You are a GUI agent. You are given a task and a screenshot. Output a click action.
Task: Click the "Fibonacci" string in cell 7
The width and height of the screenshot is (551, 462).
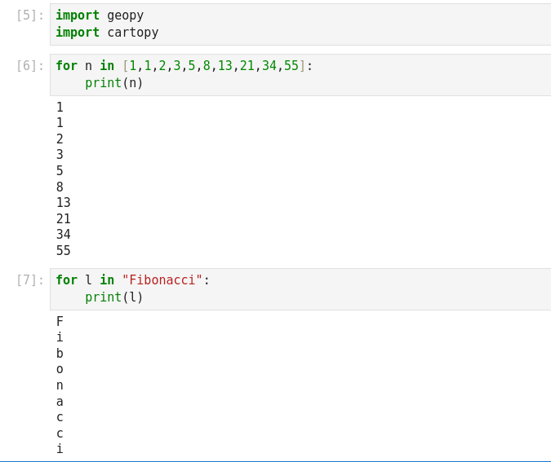pyautogui.click(x=162, y=280)
